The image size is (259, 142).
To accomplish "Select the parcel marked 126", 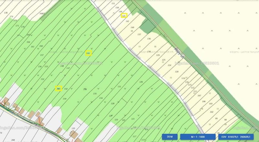I will tap(141, 82).
